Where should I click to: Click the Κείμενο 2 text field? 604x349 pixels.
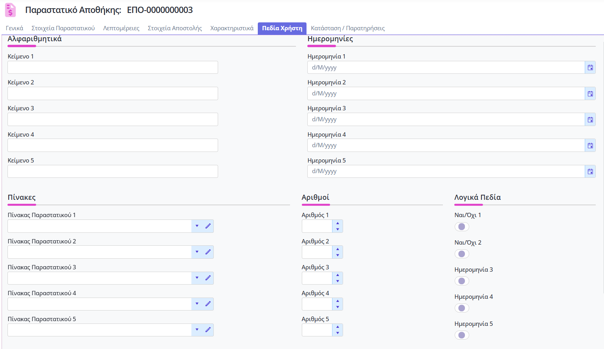112,93
